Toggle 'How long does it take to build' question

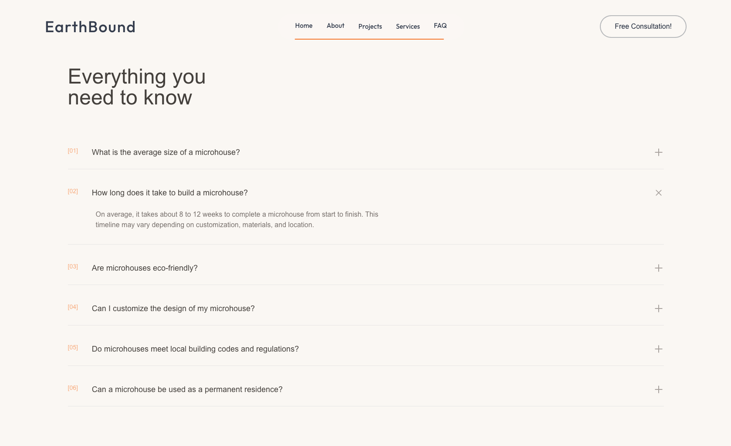click(169, 193)
